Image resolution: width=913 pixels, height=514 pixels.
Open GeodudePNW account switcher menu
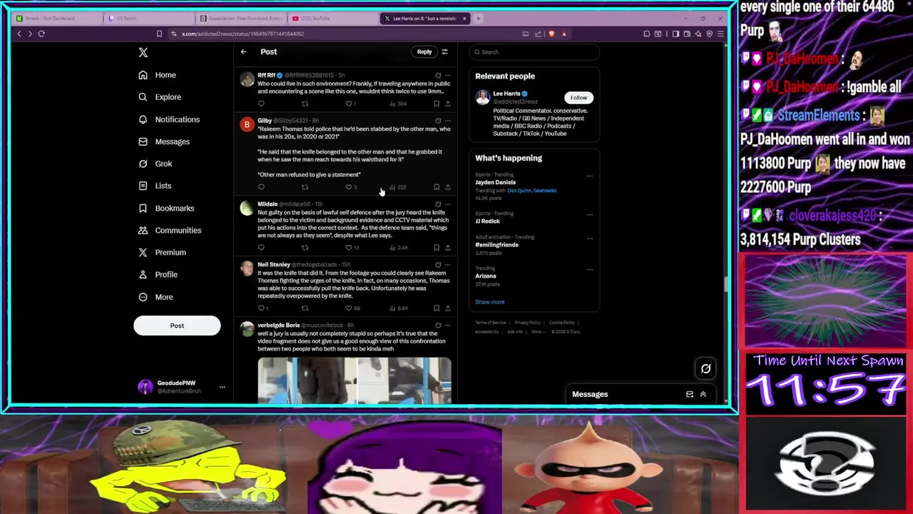[181, 387]
